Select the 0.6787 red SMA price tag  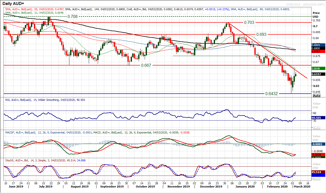318,52
